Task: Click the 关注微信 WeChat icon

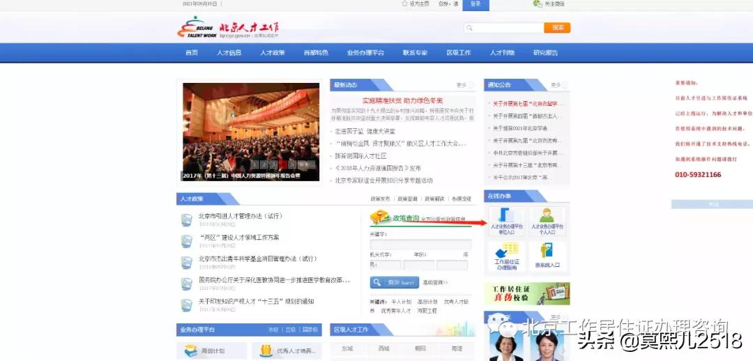Action: pos(538,3)
